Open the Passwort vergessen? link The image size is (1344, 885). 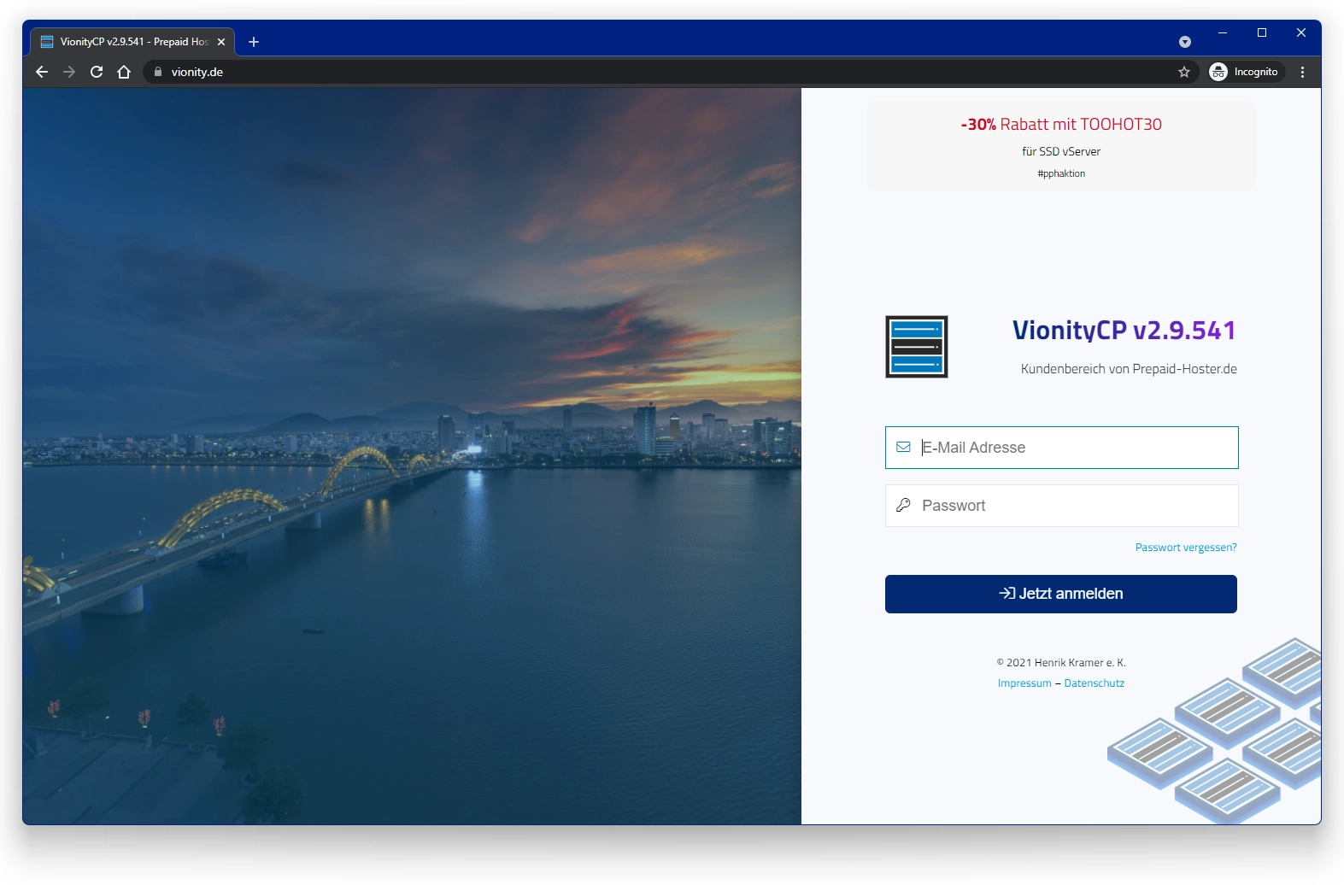point(1186,548)
